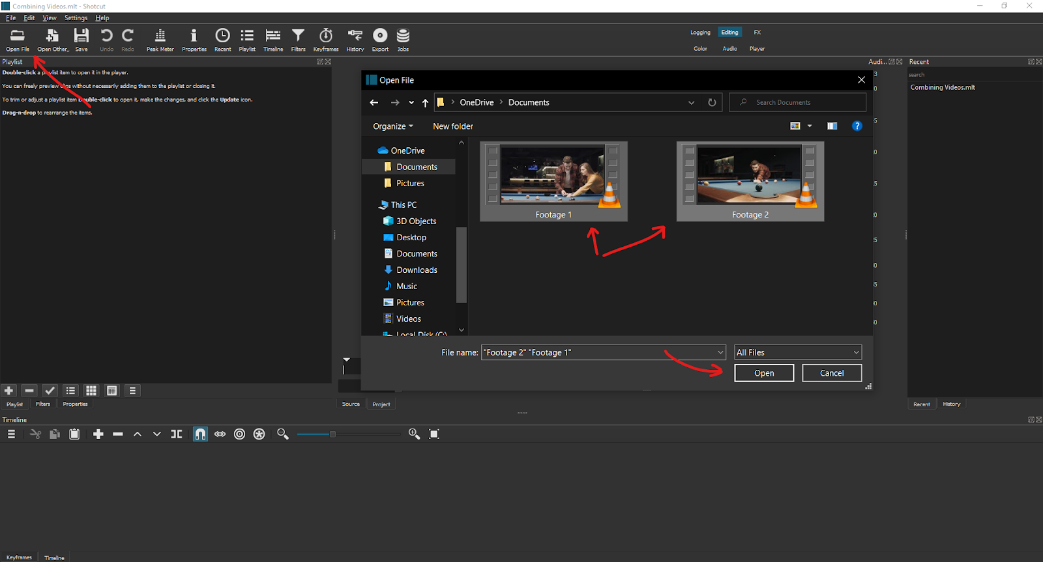Screen dimensions: 1043x562
Task: Click zoom timeline to fit icon
Action: point(434,434)
